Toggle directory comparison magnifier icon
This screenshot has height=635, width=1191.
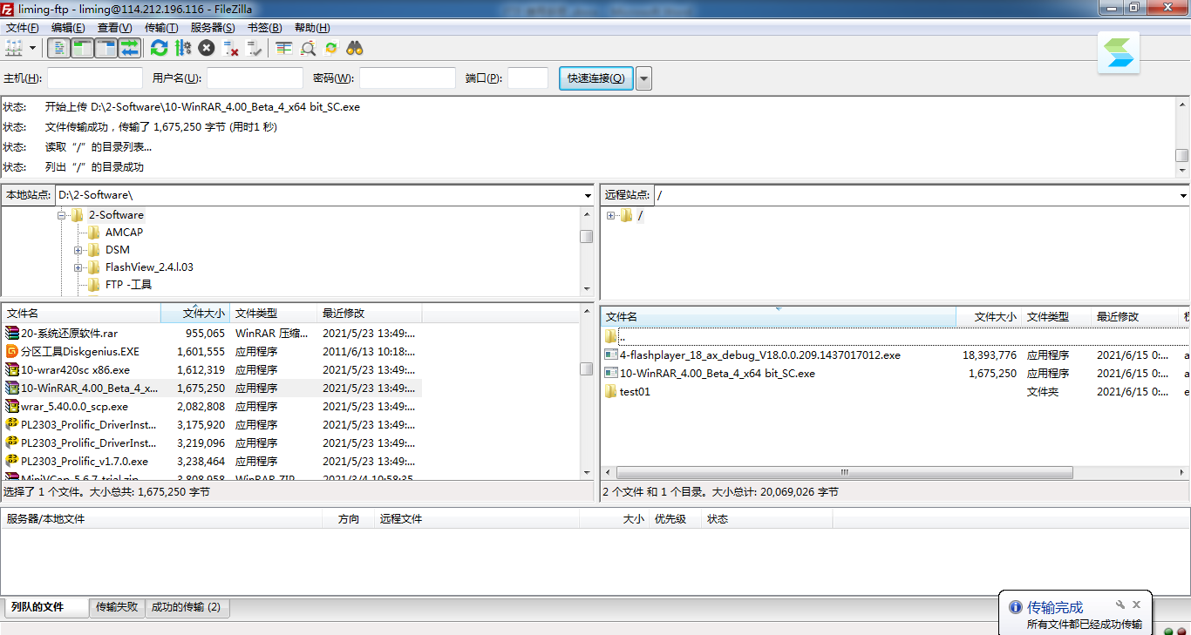308,48
